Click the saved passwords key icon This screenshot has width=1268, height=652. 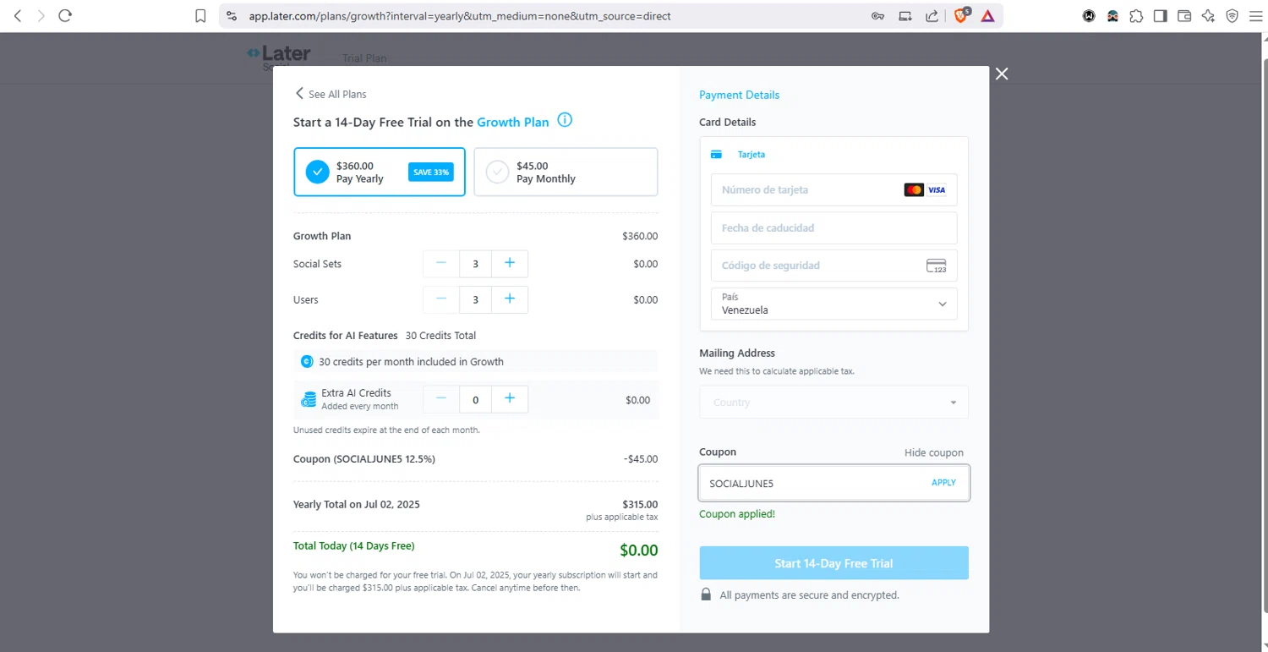[878, 15]
